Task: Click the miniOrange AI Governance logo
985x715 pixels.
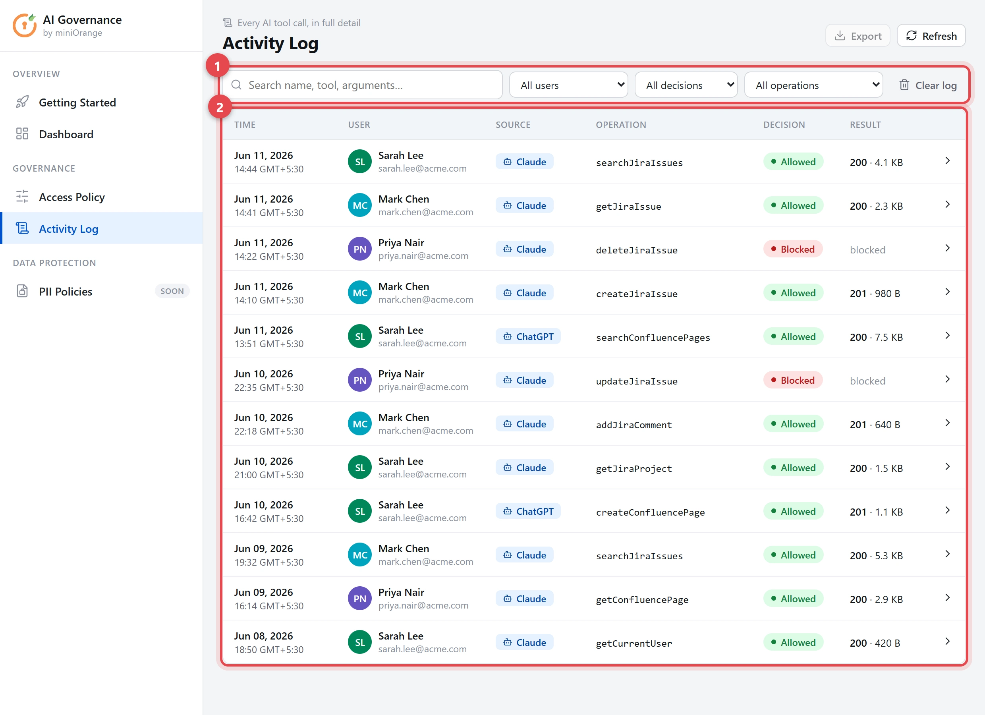Action: tap(25, 25)
